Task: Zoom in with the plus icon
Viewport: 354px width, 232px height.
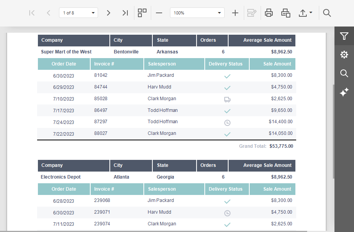Action: coord(235,13)
